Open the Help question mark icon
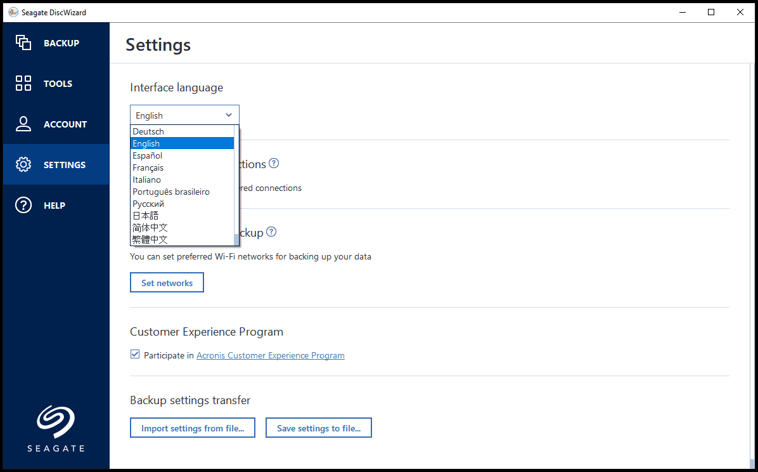Screen dimensions: 758x472 [23, 205]
